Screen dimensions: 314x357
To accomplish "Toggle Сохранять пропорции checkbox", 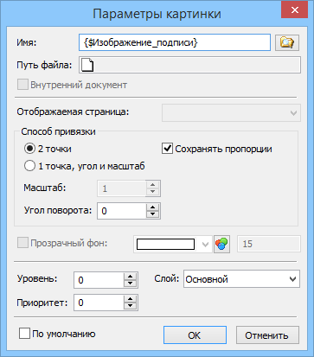I will [x=167, y=149].
